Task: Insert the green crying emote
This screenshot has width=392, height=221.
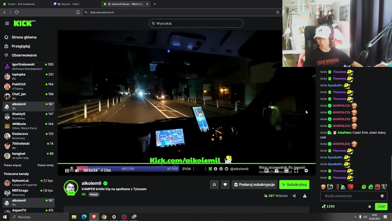Action: pyautogui.click(x=371, y=187)
